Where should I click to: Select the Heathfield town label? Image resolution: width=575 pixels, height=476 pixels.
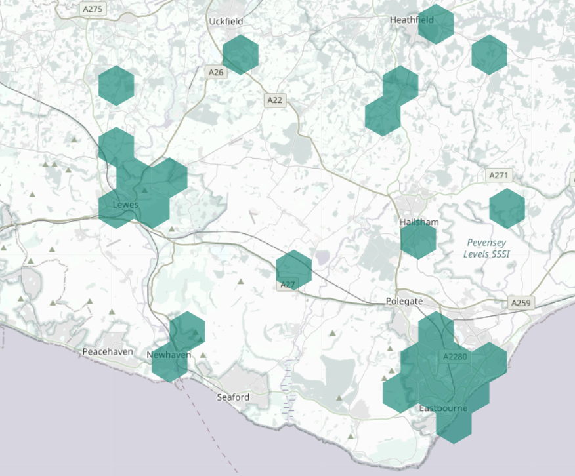click(412, 20)
